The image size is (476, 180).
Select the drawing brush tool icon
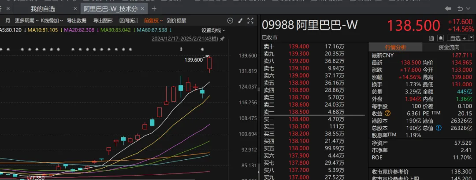click(241, 21)
